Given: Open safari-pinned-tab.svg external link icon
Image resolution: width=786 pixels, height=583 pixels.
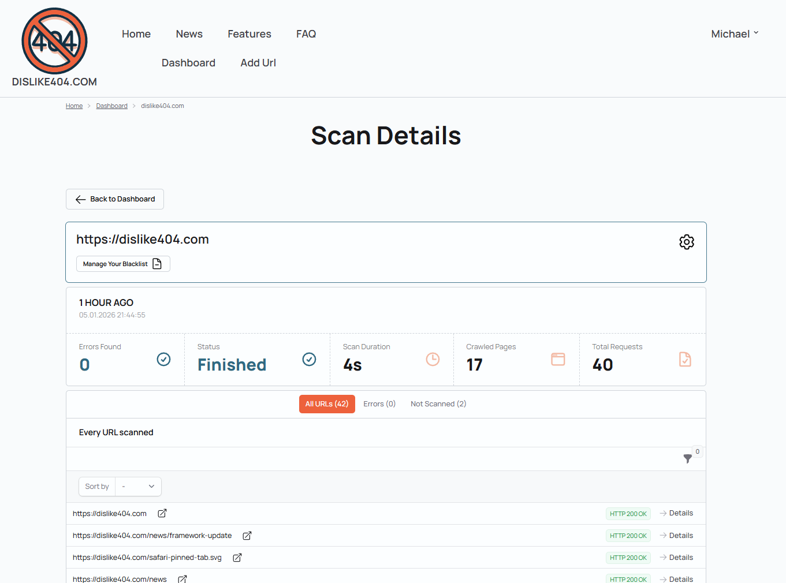Looking at the screenshot, I should pos(237,558).
